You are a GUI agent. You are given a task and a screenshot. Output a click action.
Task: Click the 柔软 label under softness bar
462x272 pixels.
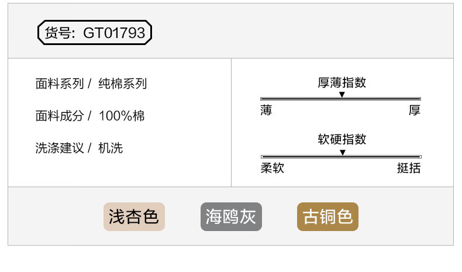coord(273,168)
